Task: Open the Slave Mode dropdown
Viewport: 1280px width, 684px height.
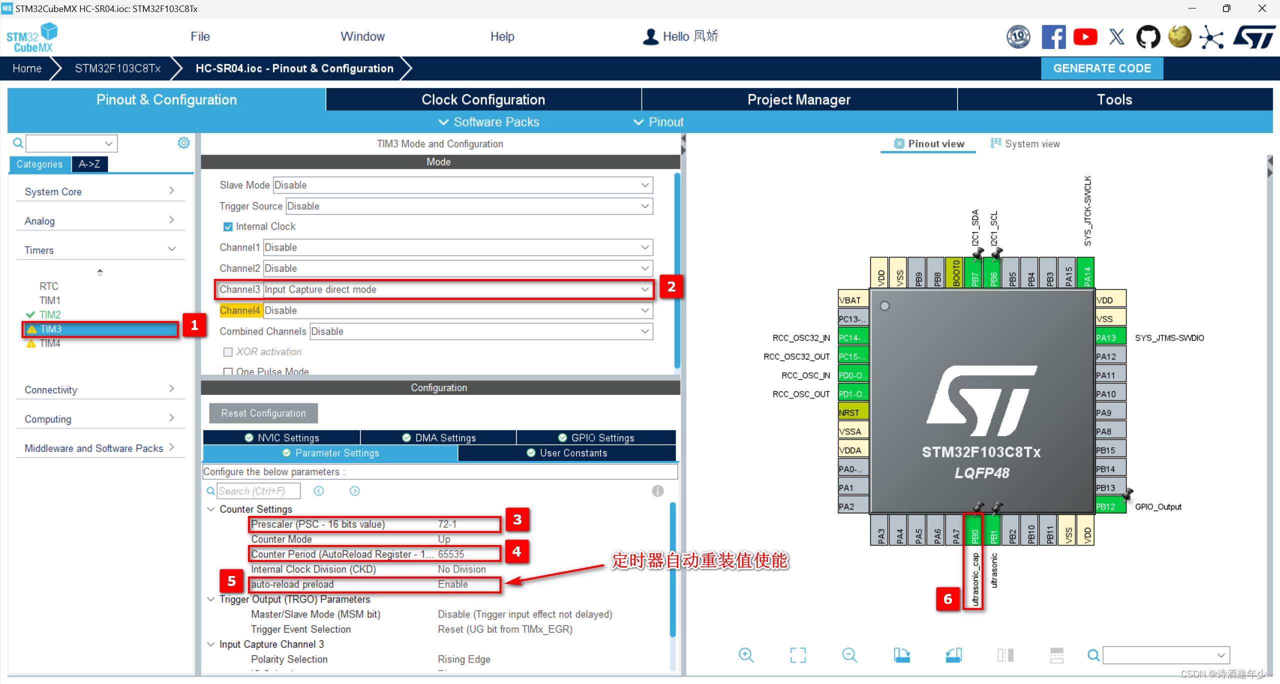Action: (463, 185)
